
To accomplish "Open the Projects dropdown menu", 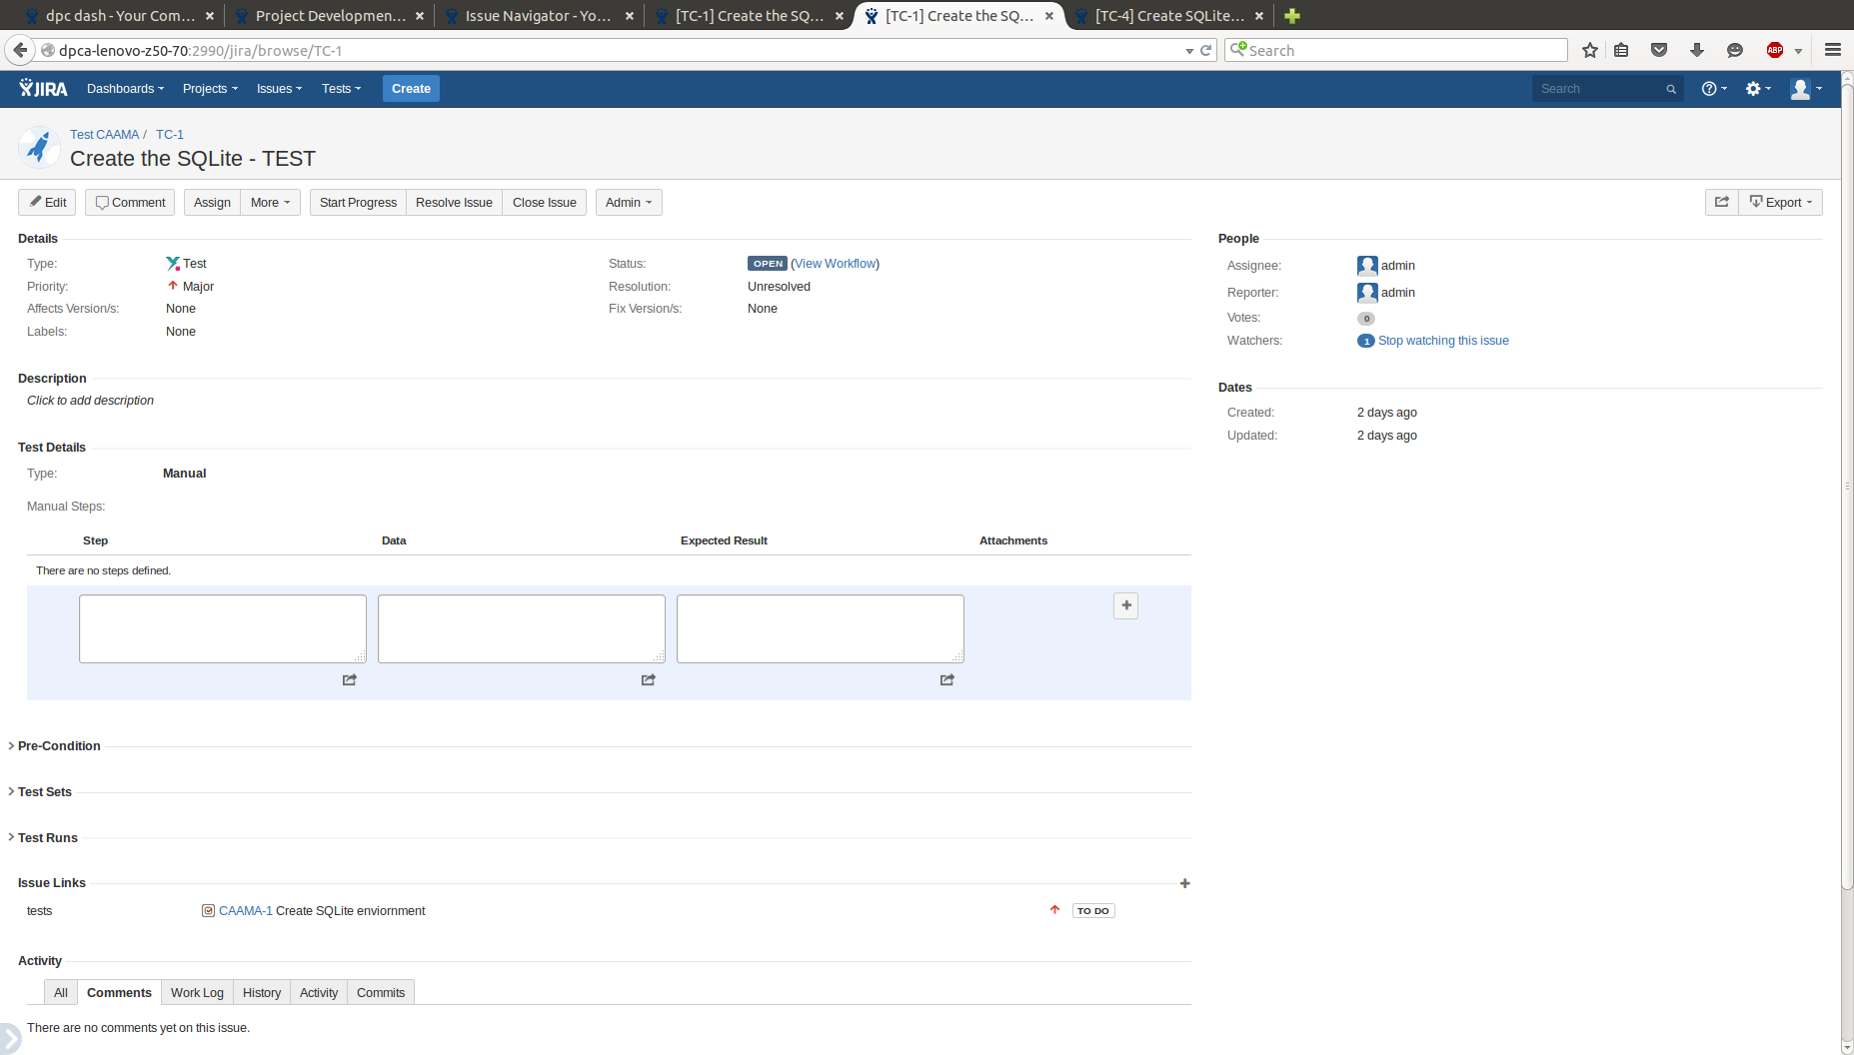I will pyautogui.click(x=210, y=89).
